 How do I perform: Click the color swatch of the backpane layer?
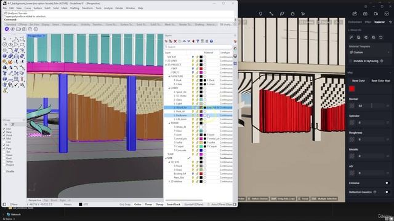201,115
